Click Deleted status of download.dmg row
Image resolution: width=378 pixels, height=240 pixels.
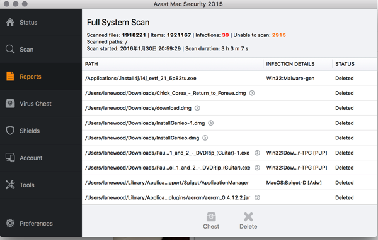click(x=344, y=108)
